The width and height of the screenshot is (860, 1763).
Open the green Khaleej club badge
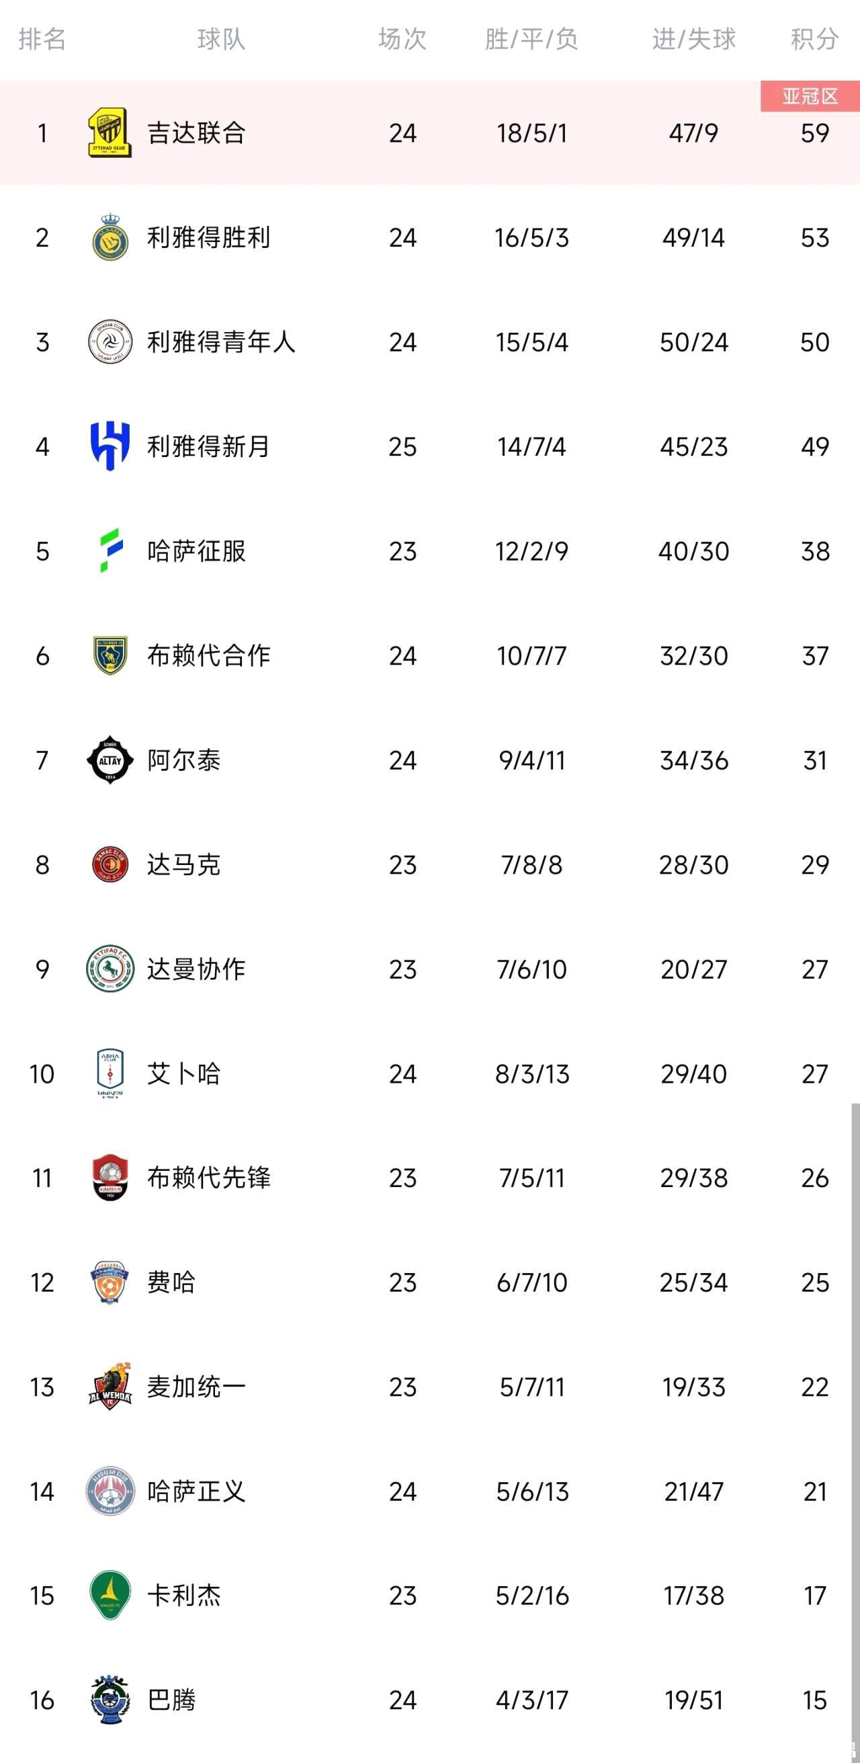pyautogui.click(x=110, y=1596)
